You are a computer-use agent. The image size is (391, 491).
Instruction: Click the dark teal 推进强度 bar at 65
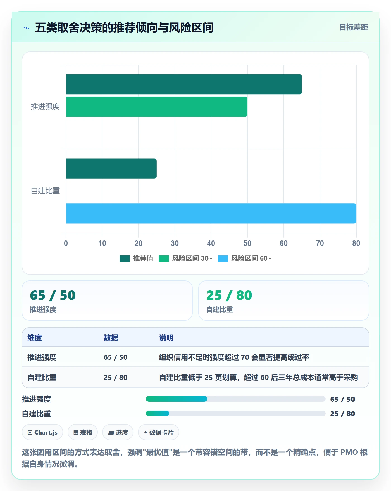click(x=184, y=84)
